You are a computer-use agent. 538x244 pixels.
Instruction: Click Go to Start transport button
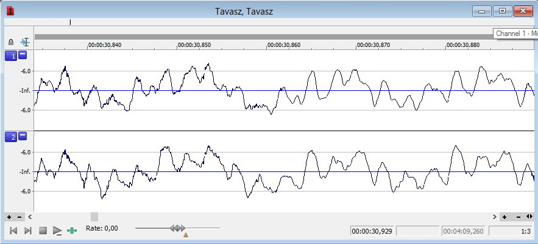(x=13, y=230)
